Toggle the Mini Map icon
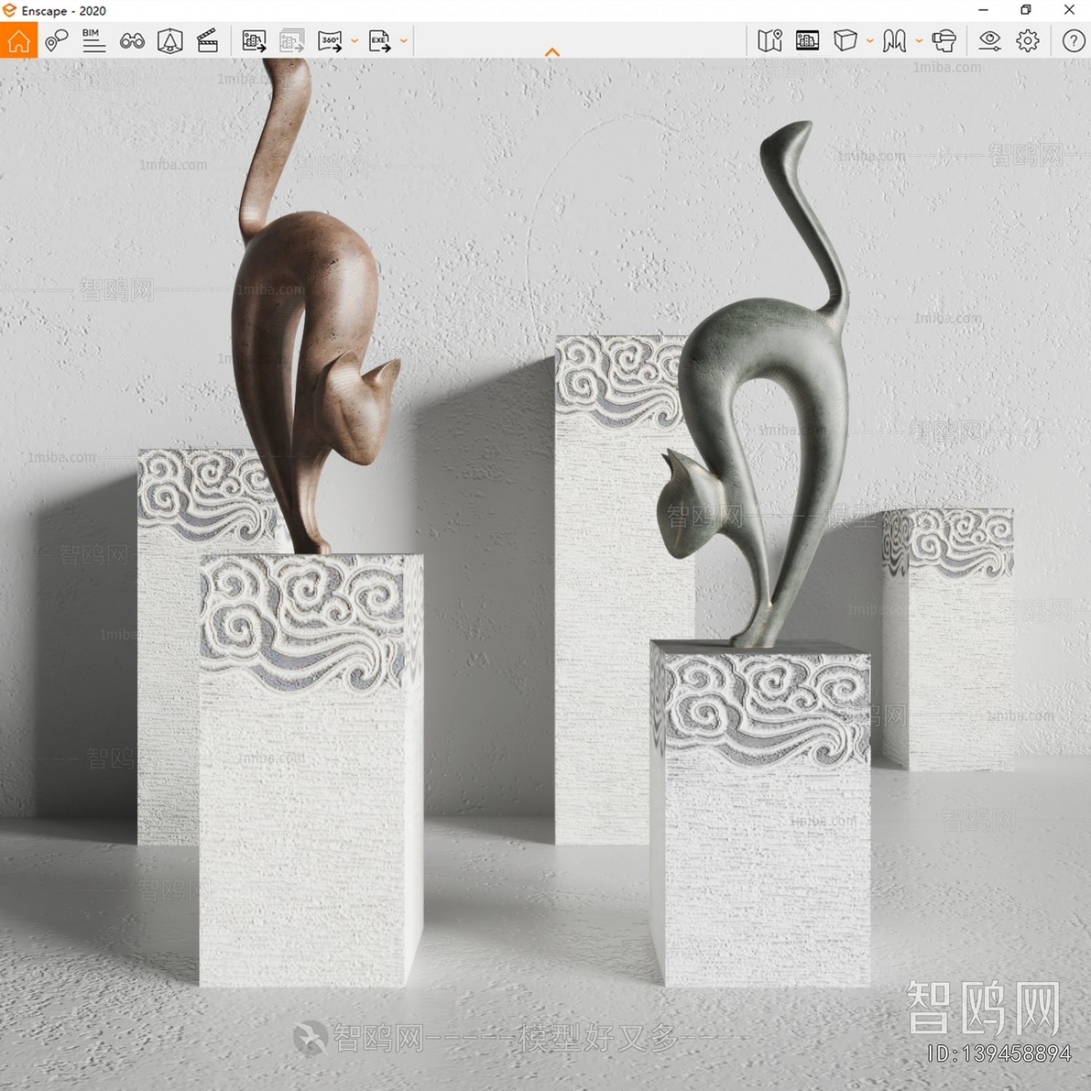This screenshot has width=1091, height=1091. coord(770,40)
